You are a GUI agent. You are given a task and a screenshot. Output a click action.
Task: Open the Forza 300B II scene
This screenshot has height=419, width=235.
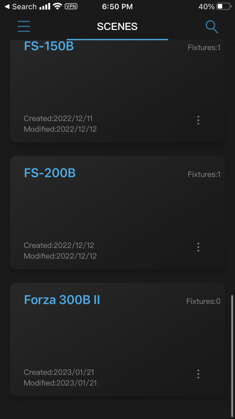click(62, 300)
